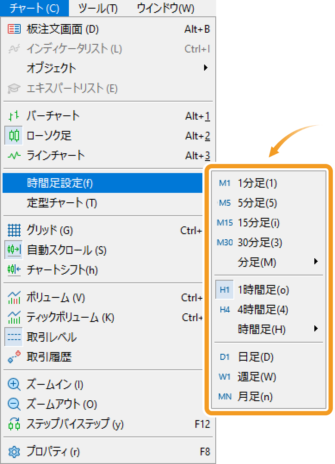Click ステップバイステップ (y) label text
This screenshot has height=464, width=335.
pos(75,424)
